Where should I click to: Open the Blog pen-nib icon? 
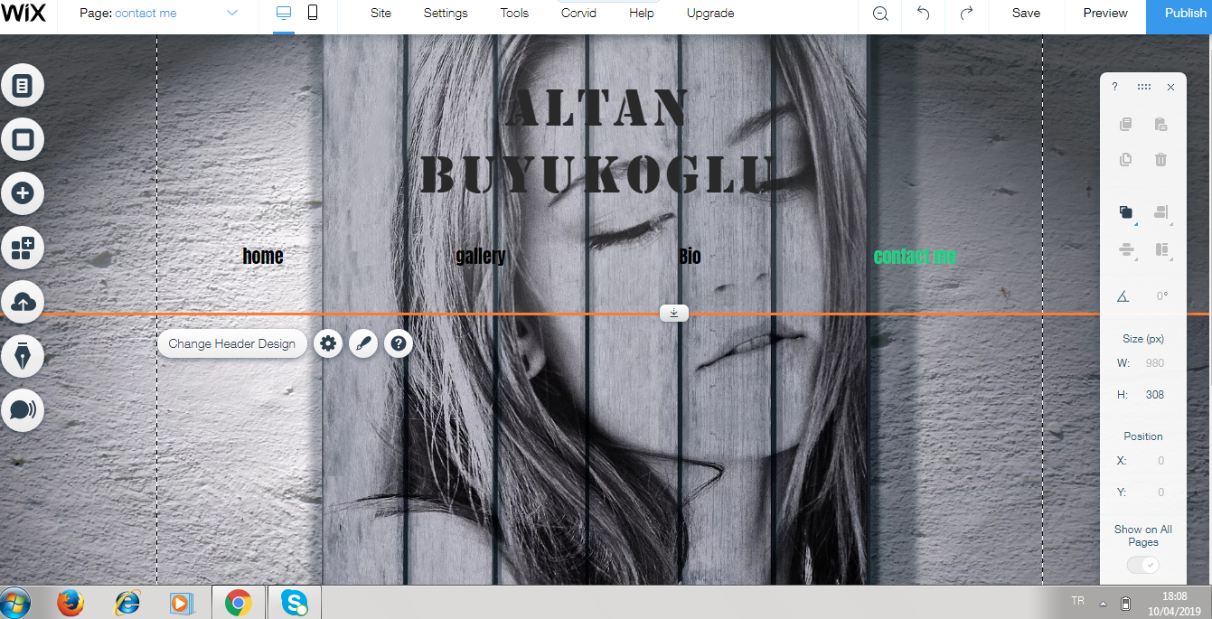tap(23, 356)
